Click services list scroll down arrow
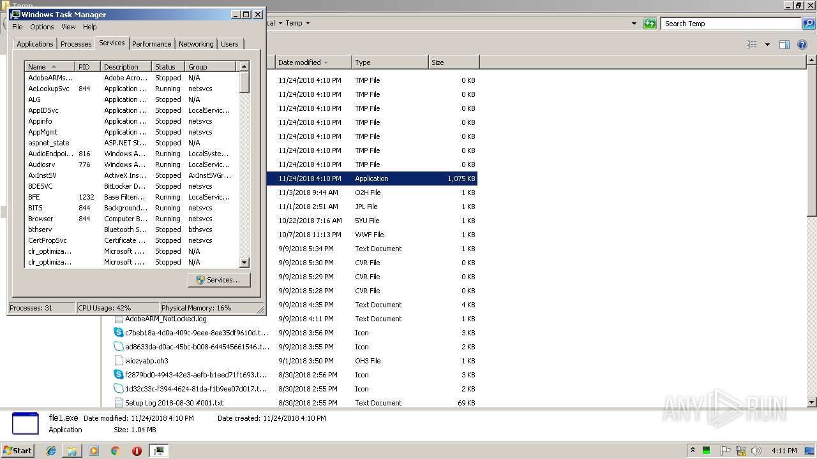The image size is (817, 459). [x=244, y=262]
